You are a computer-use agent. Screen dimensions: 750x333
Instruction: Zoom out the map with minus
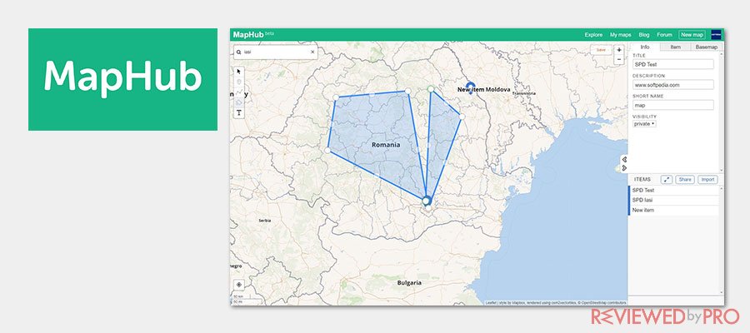click(x=619, y=59)
